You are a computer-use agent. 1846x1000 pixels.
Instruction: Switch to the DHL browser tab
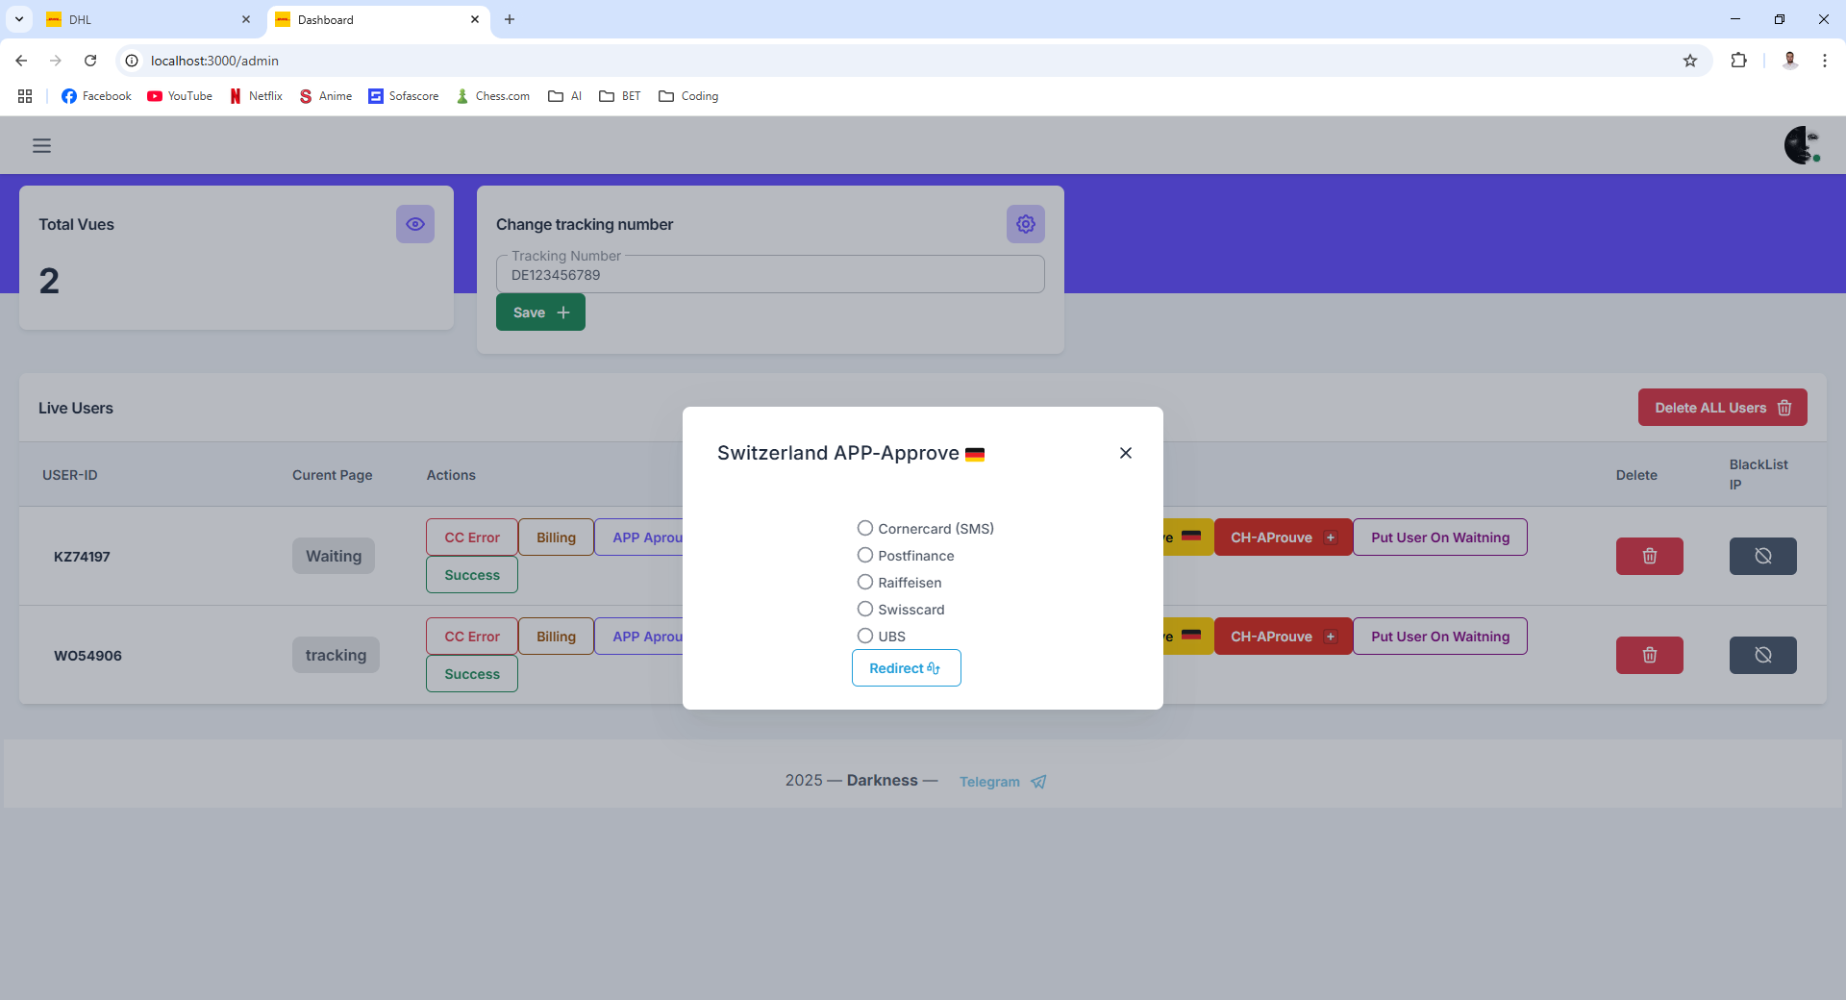147,19
